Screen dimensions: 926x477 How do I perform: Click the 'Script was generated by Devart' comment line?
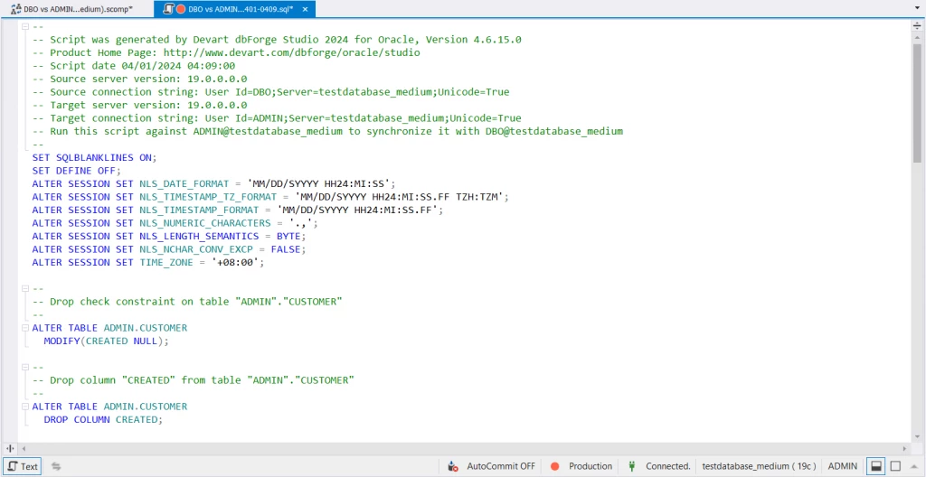[277, 40]
